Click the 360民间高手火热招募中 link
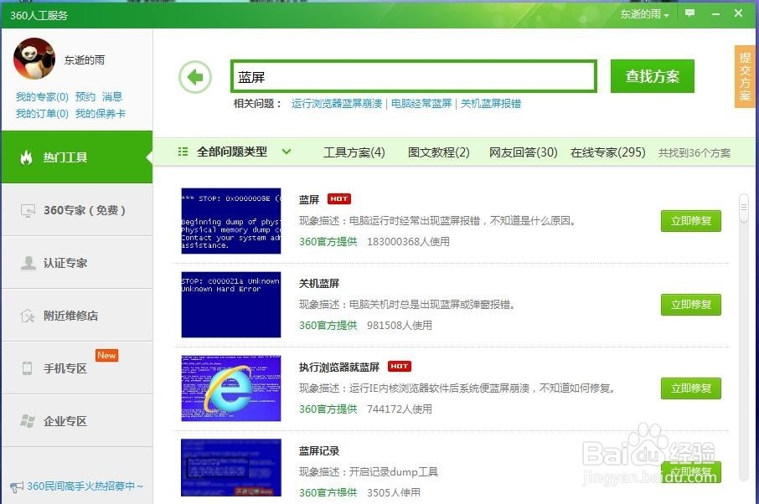This screenshot has height=504, width=759. pos(85,486)
